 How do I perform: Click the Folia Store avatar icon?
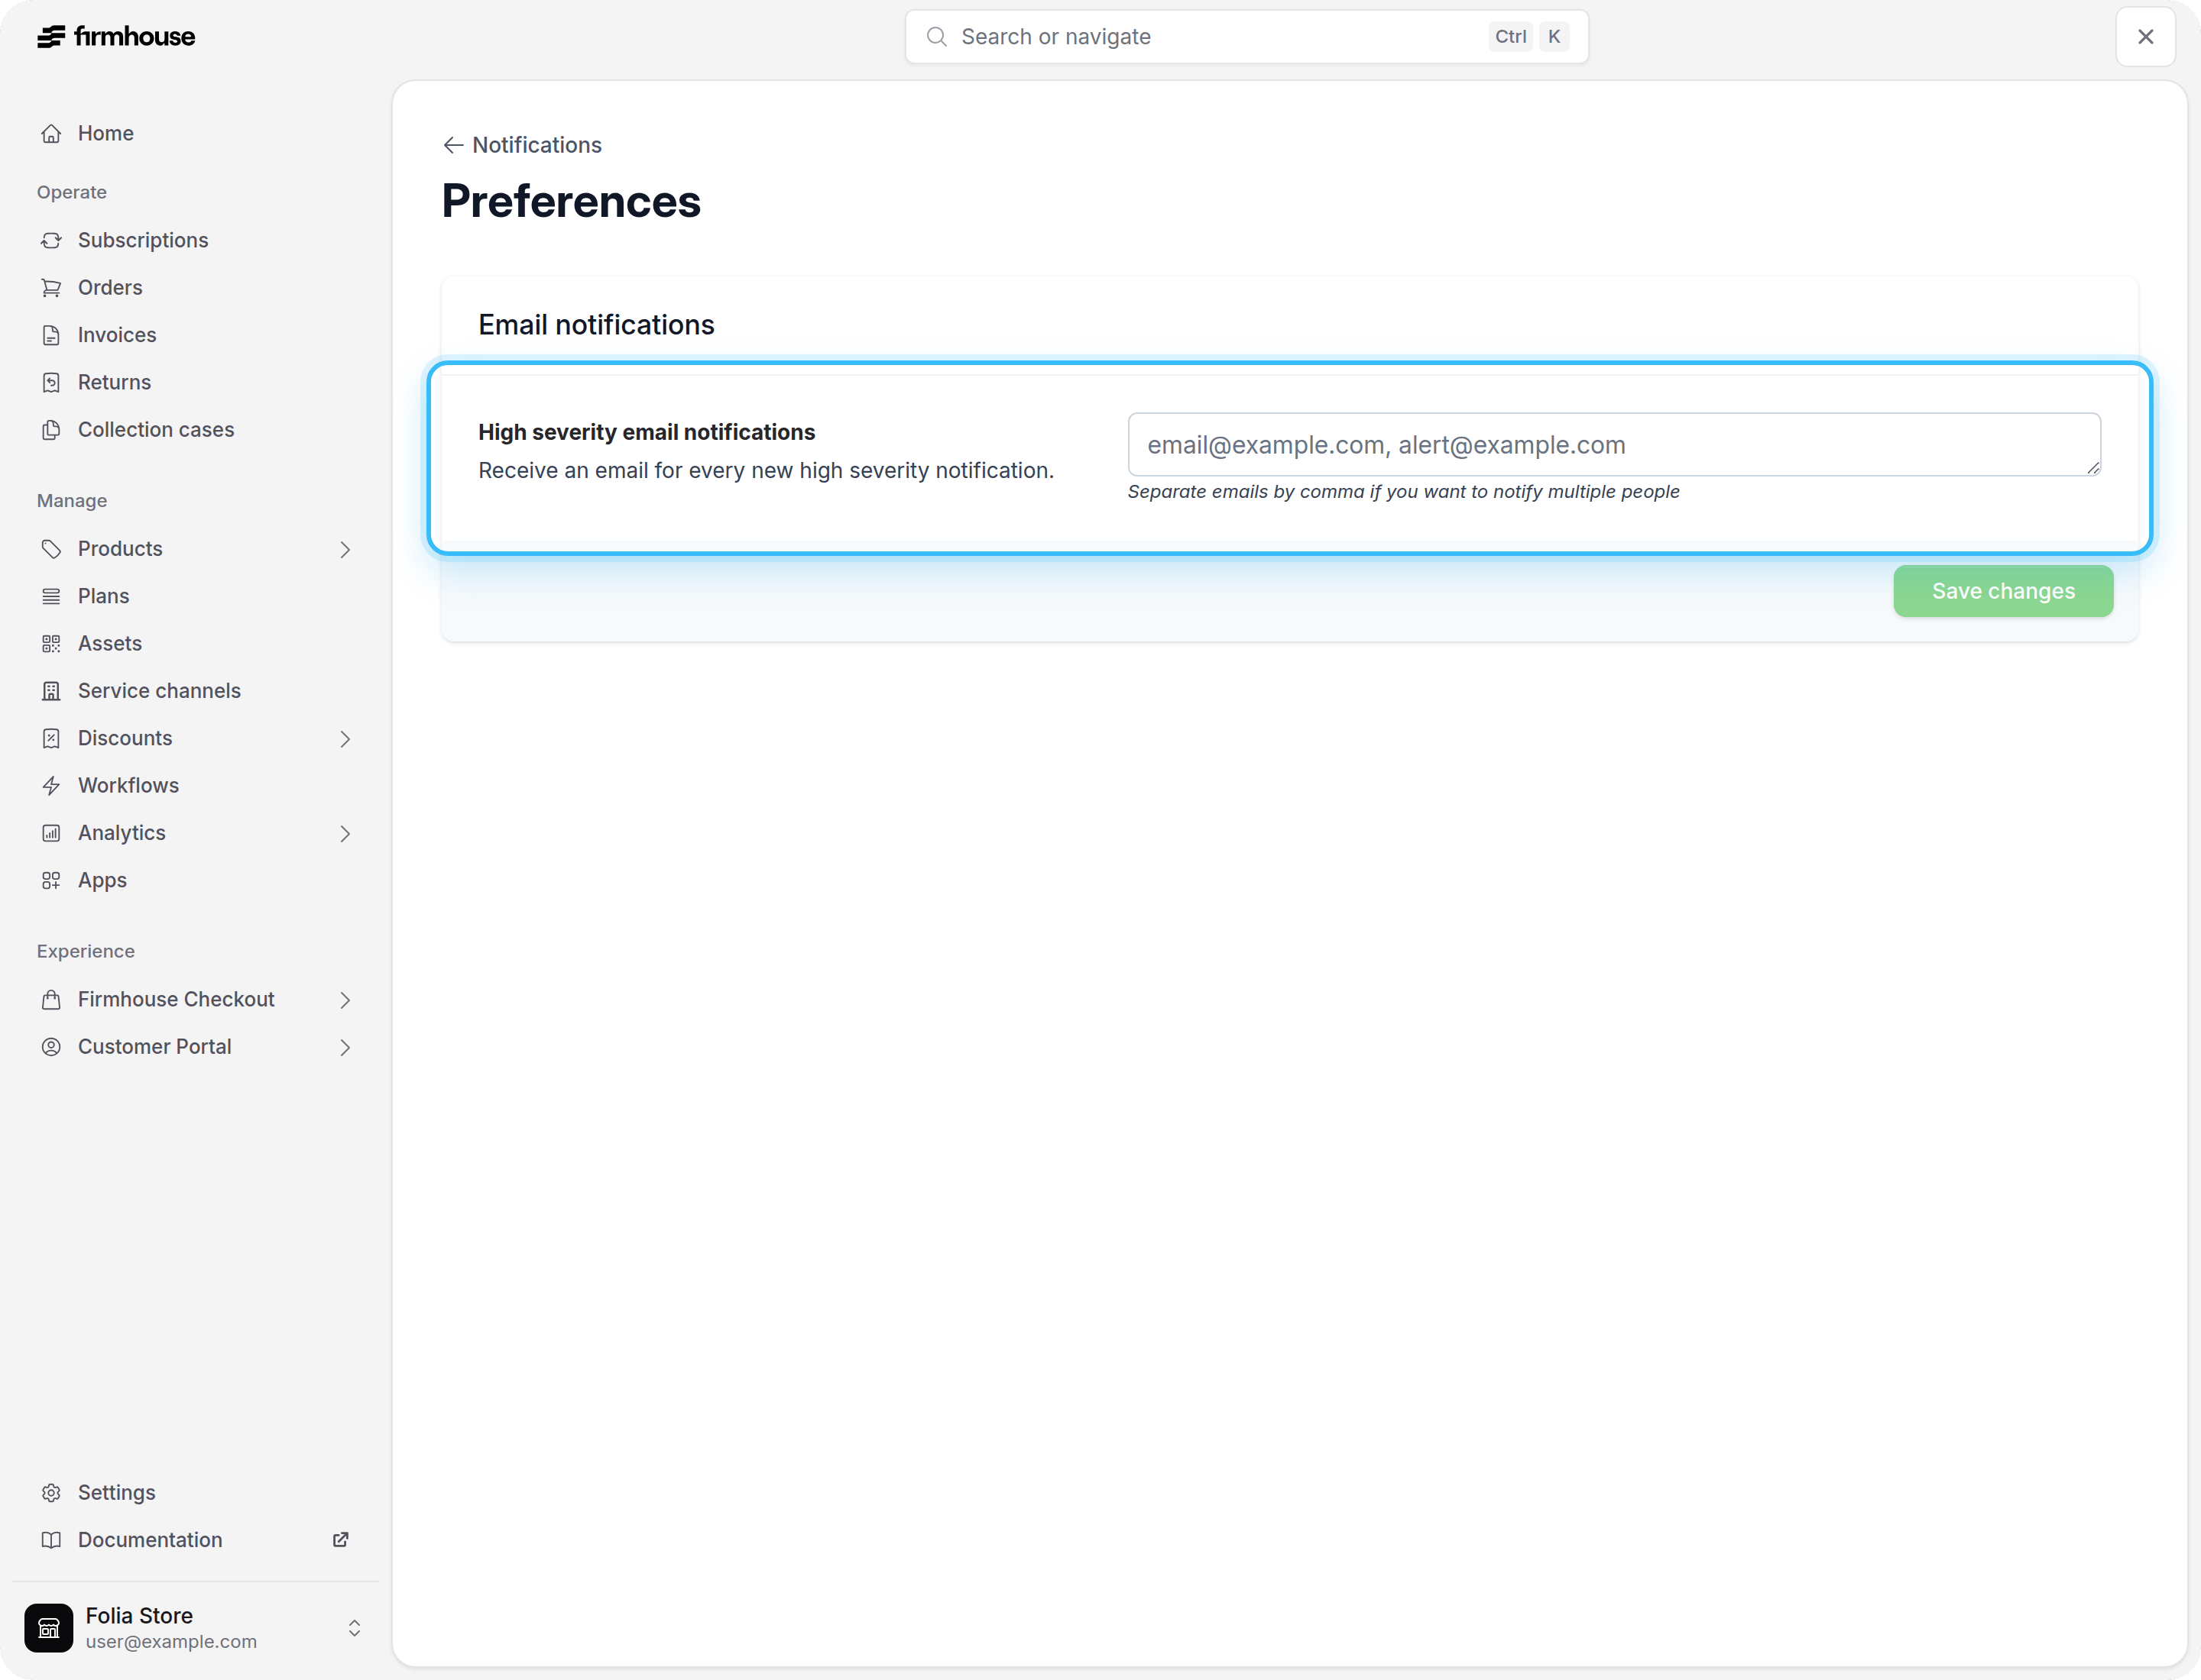(49, 1628)
